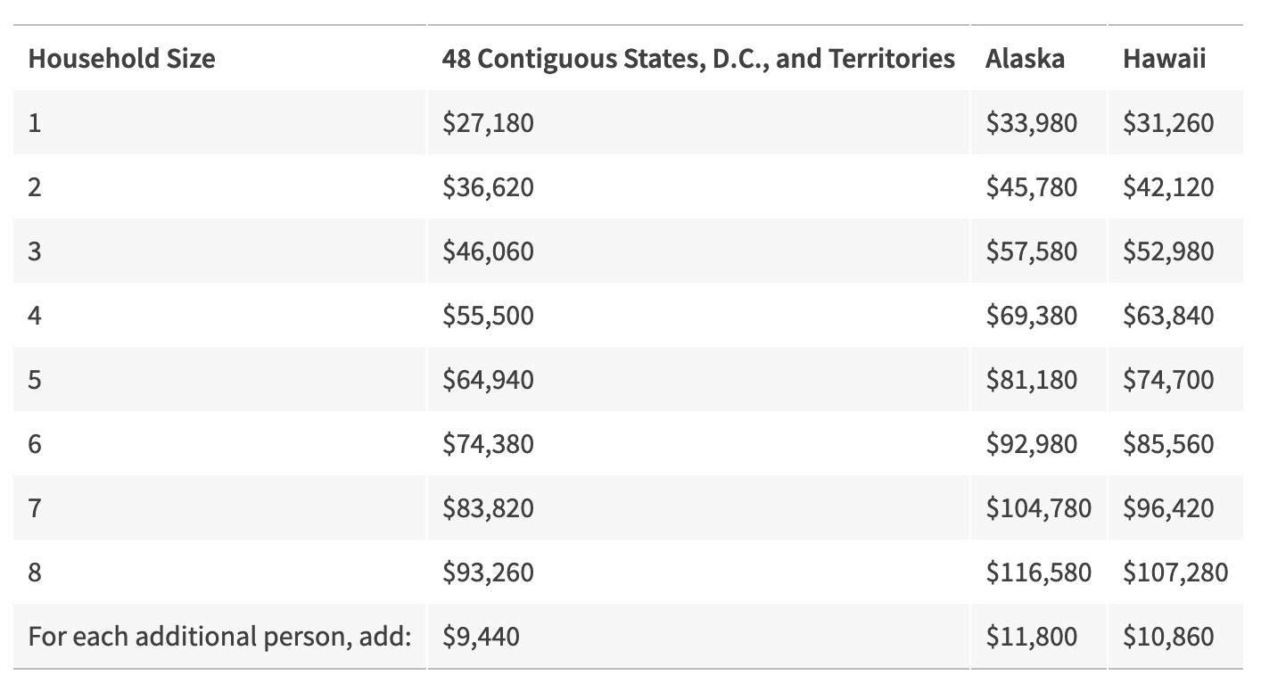
Task: Click Alaska value $92,980
Action: pyautogui.click(x=1031, y=444)
